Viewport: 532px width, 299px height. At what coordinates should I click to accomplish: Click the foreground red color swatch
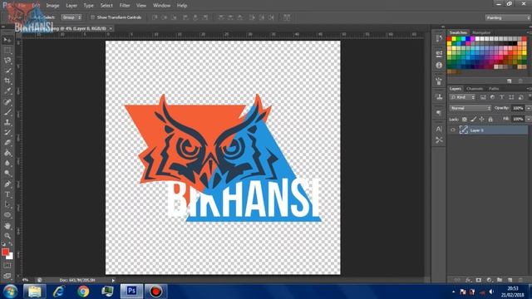coord(5,252)
